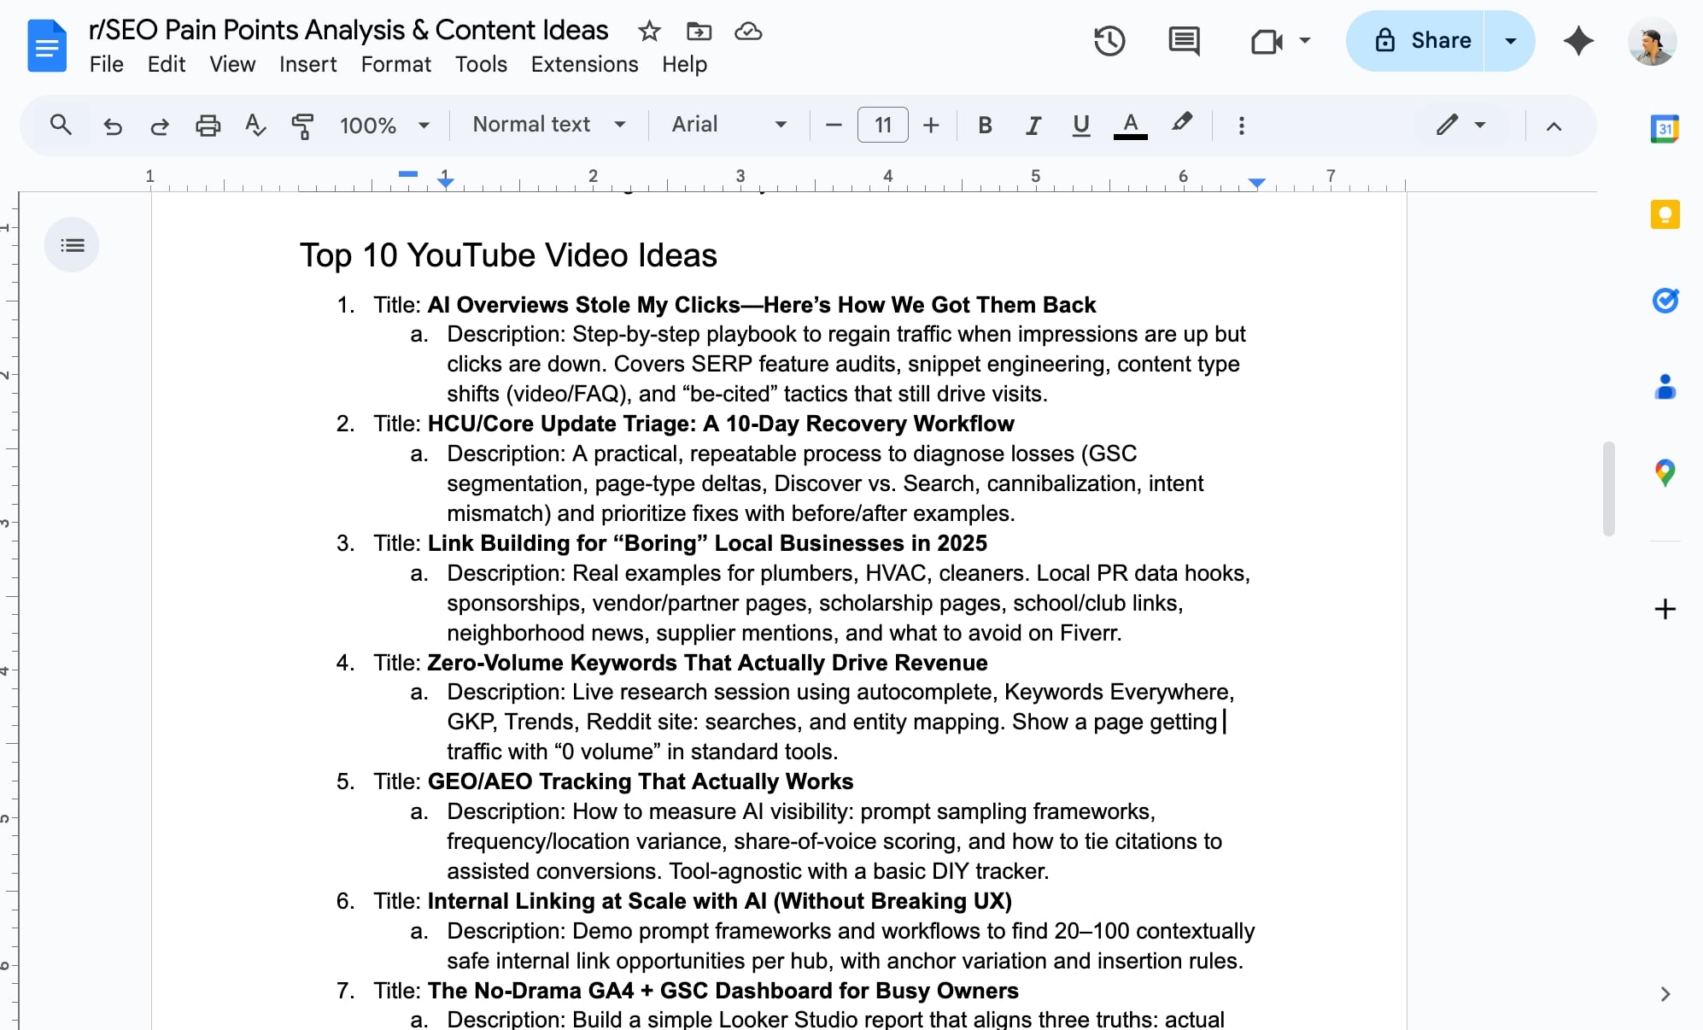Open the text color picker
The height and width of the screenshot is (1030, 1703).
click(1130, 125)
